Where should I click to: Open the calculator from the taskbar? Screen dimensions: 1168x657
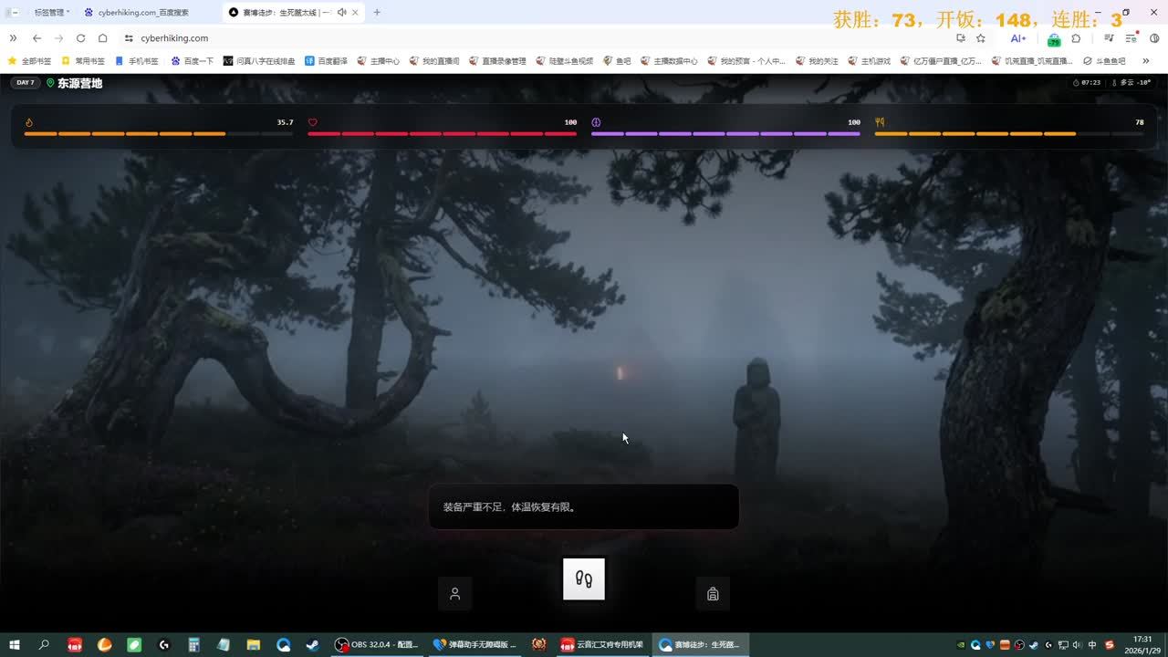[x=193, y=644]
